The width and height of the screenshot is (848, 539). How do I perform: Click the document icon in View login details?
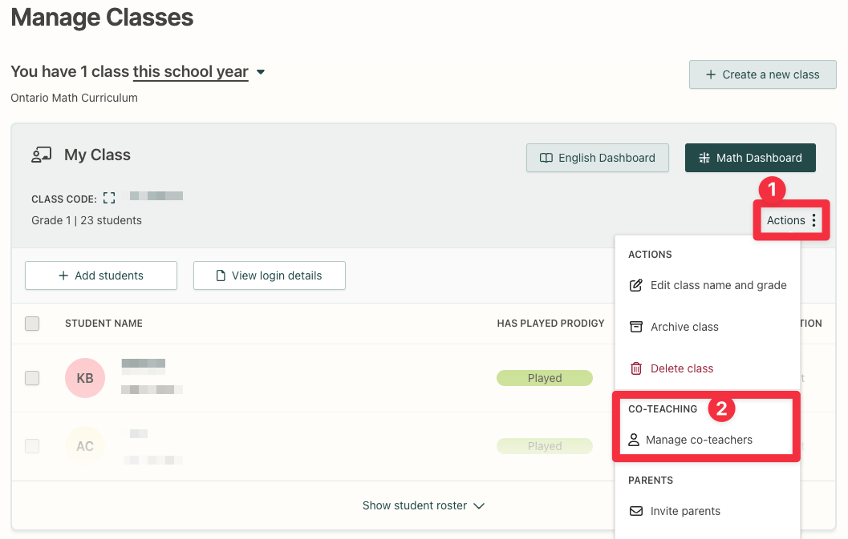(x=221, y=276)
